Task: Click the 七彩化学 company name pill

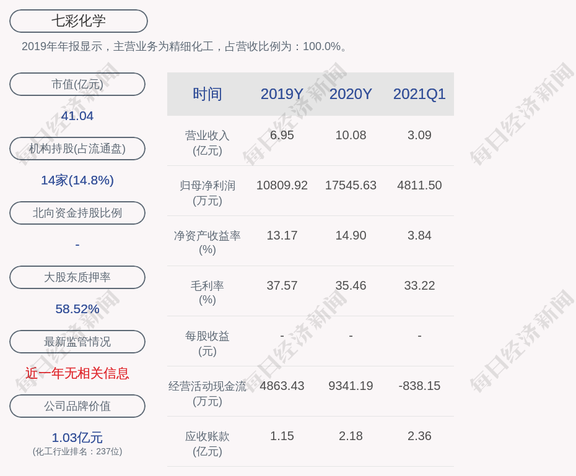Action: 79,21
